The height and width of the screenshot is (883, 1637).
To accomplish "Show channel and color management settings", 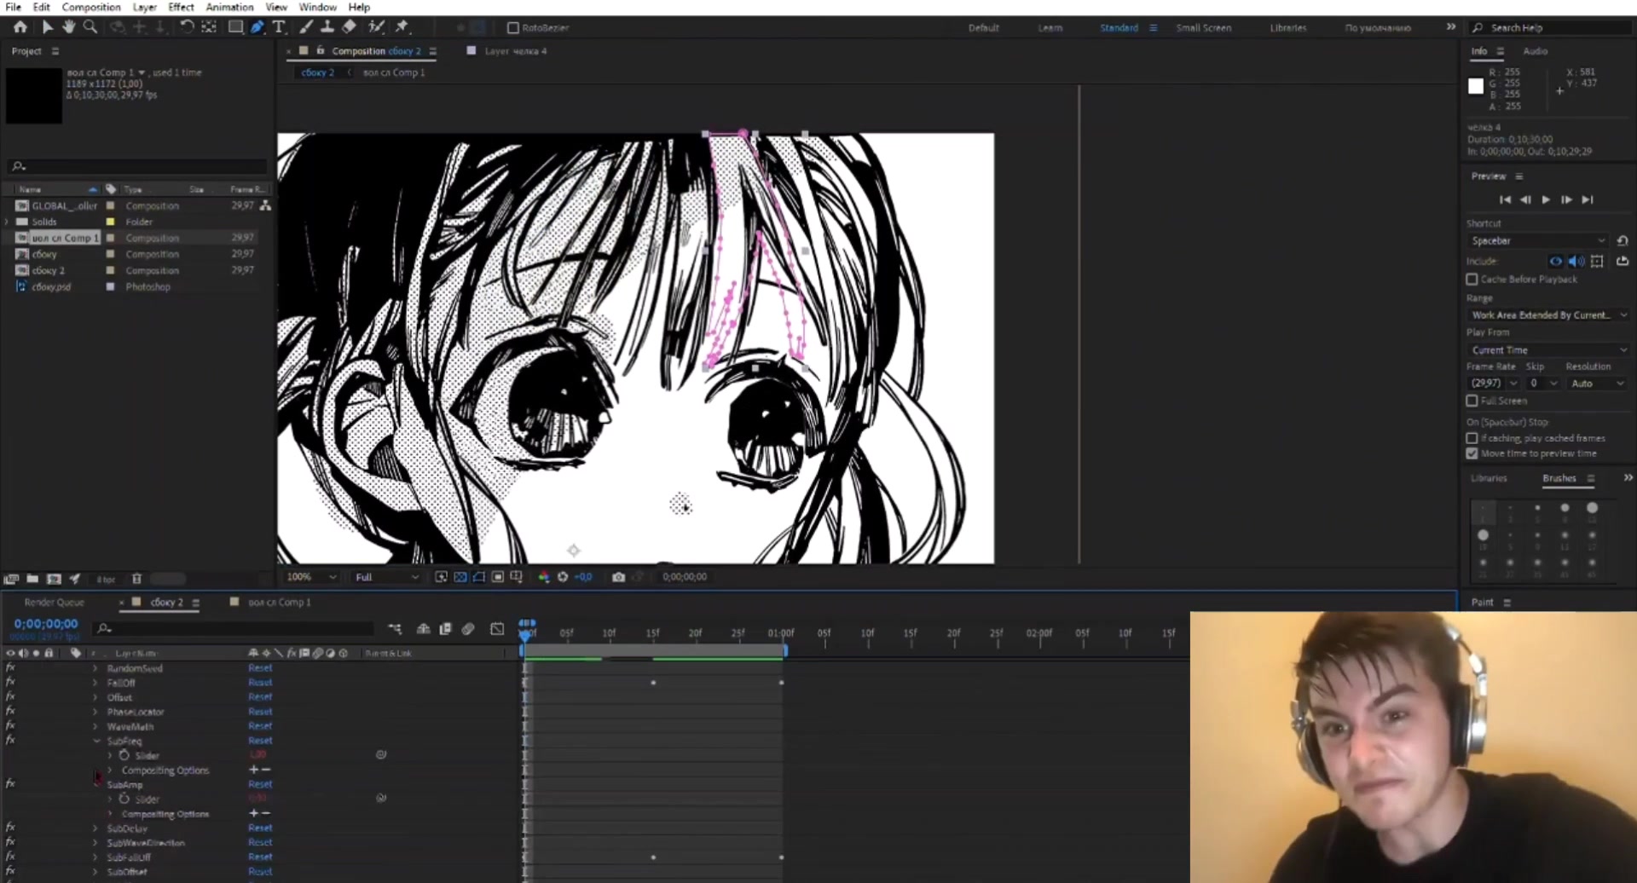I will [x=544, y=577].
